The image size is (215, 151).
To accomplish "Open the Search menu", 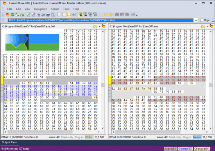I will 55,9.
